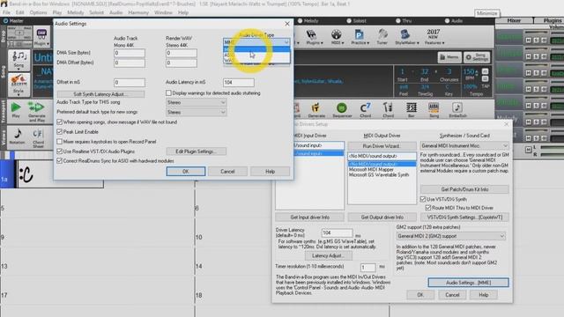Open the green Sequencer tool

pyautogui.click(x=342, y=109)
